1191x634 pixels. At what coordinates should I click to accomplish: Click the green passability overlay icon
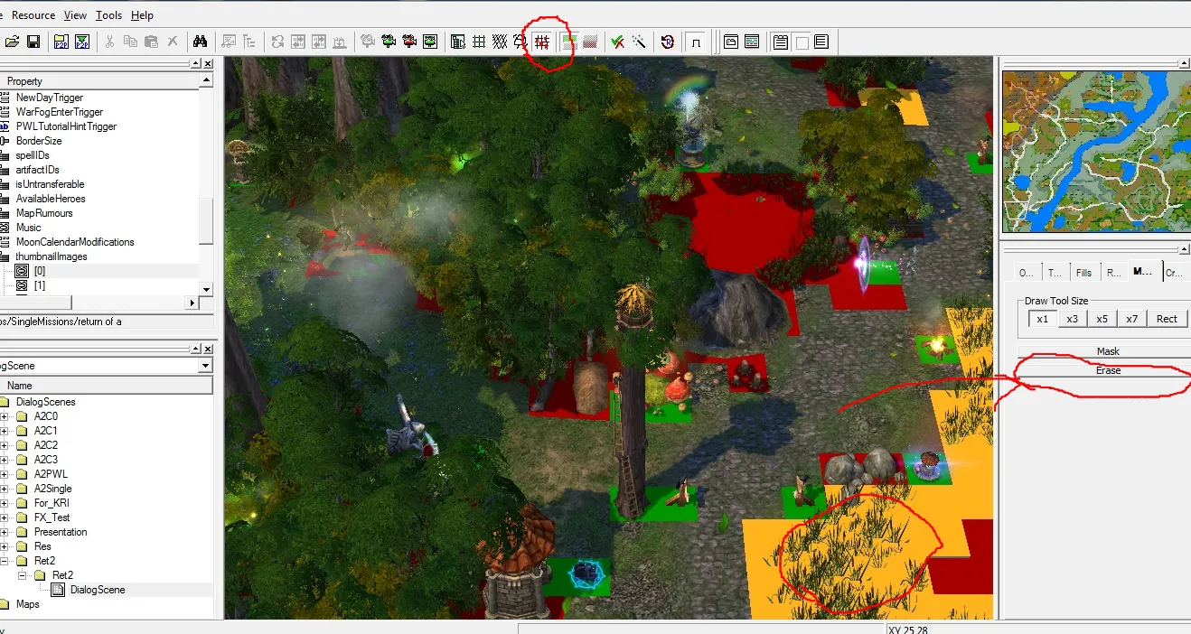click(568, 42)
